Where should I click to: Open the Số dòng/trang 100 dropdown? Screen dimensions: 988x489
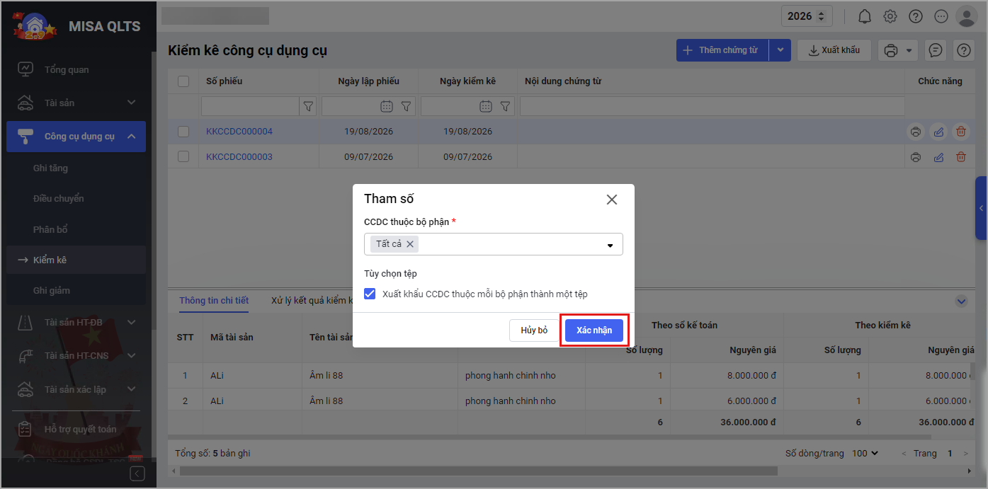(x=865, y=453)
